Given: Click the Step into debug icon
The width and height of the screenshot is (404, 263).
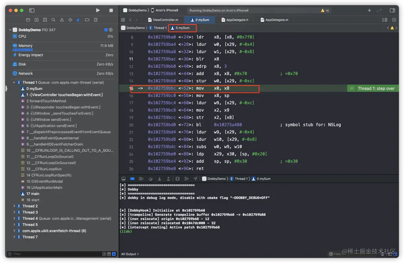Looking at the screenshot, I should pyautogui.click(x=159, y=179).
